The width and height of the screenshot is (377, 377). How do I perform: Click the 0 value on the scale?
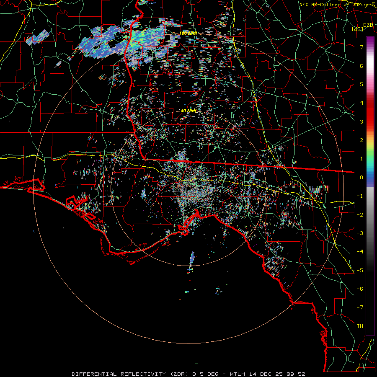[362, 178]
